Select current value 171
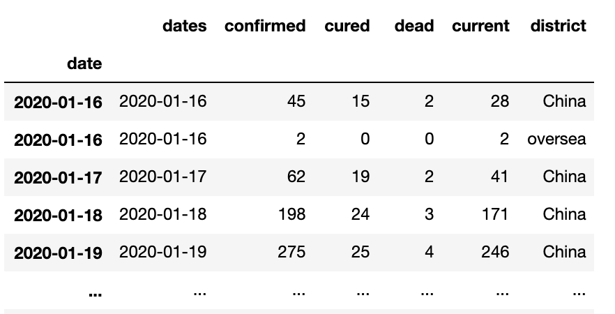The image size is (615, 314). pos(495,214)
